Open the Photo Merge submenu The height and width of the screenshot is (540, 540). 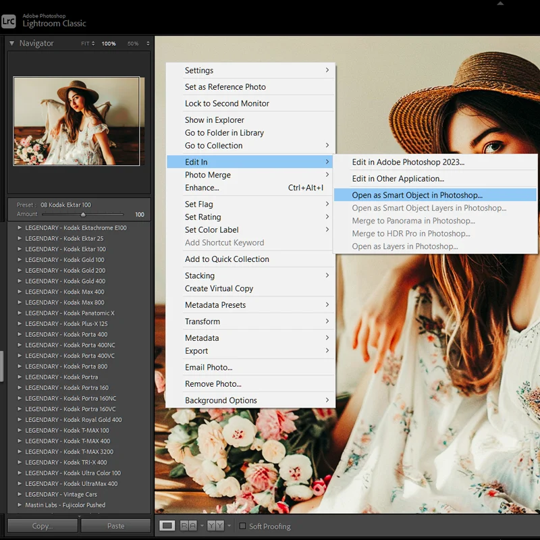click(x=250, y=175)
